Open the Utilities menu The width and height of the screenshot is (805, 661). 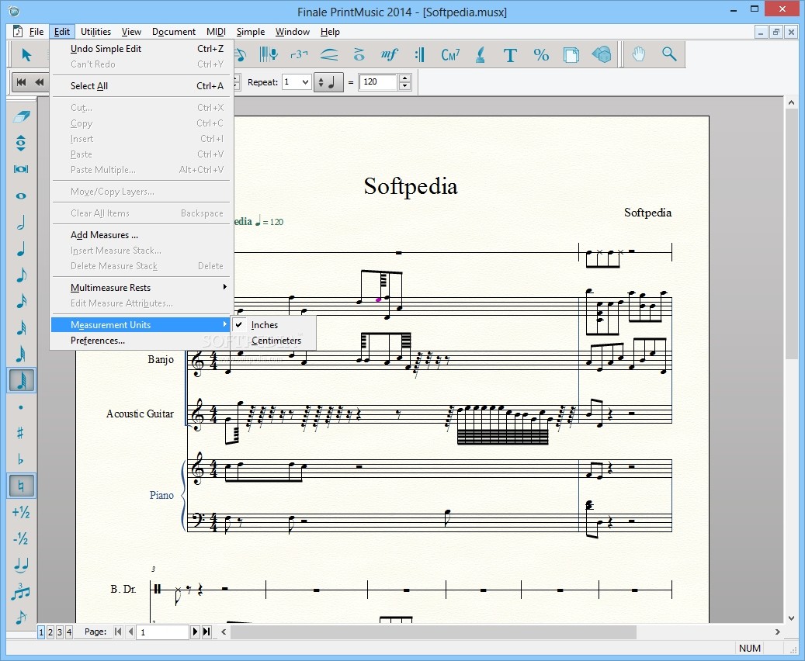pyautogui.click(x=96, y=32)
